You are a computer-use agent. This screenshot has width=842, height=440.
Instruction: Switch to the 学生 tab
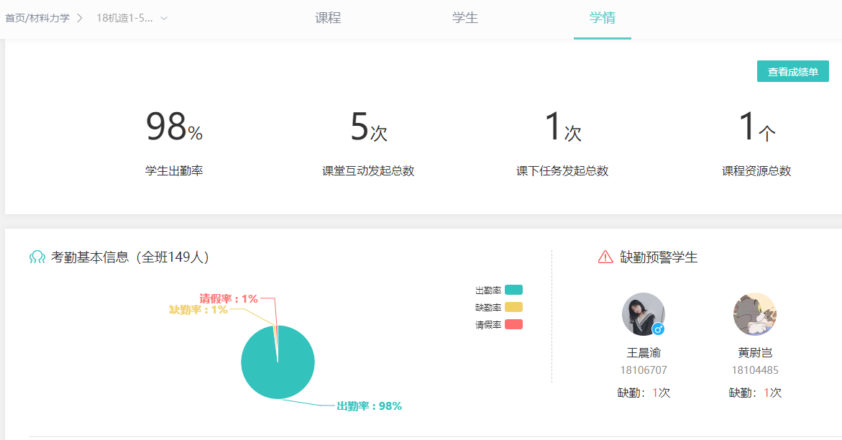[465, 18]
